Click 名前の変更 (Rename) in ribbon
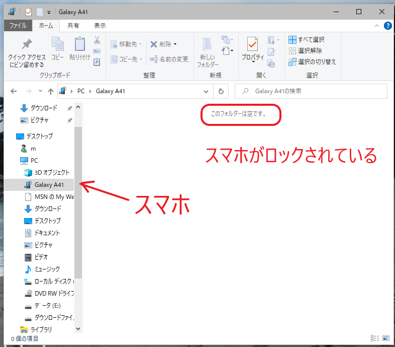395x347 pixels. (169, 59)
